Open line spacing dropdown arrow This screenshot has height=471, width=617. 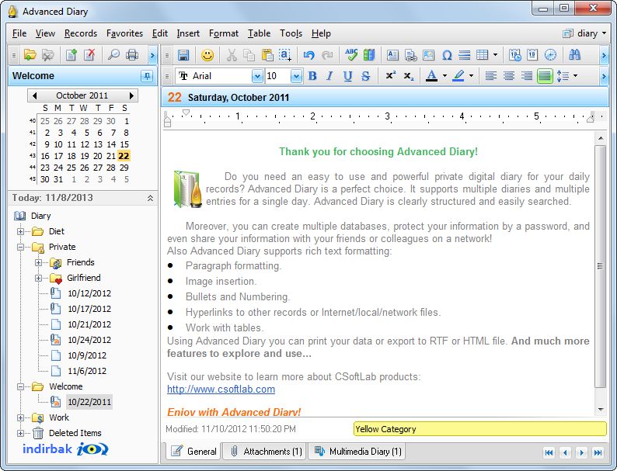(575, 76)
